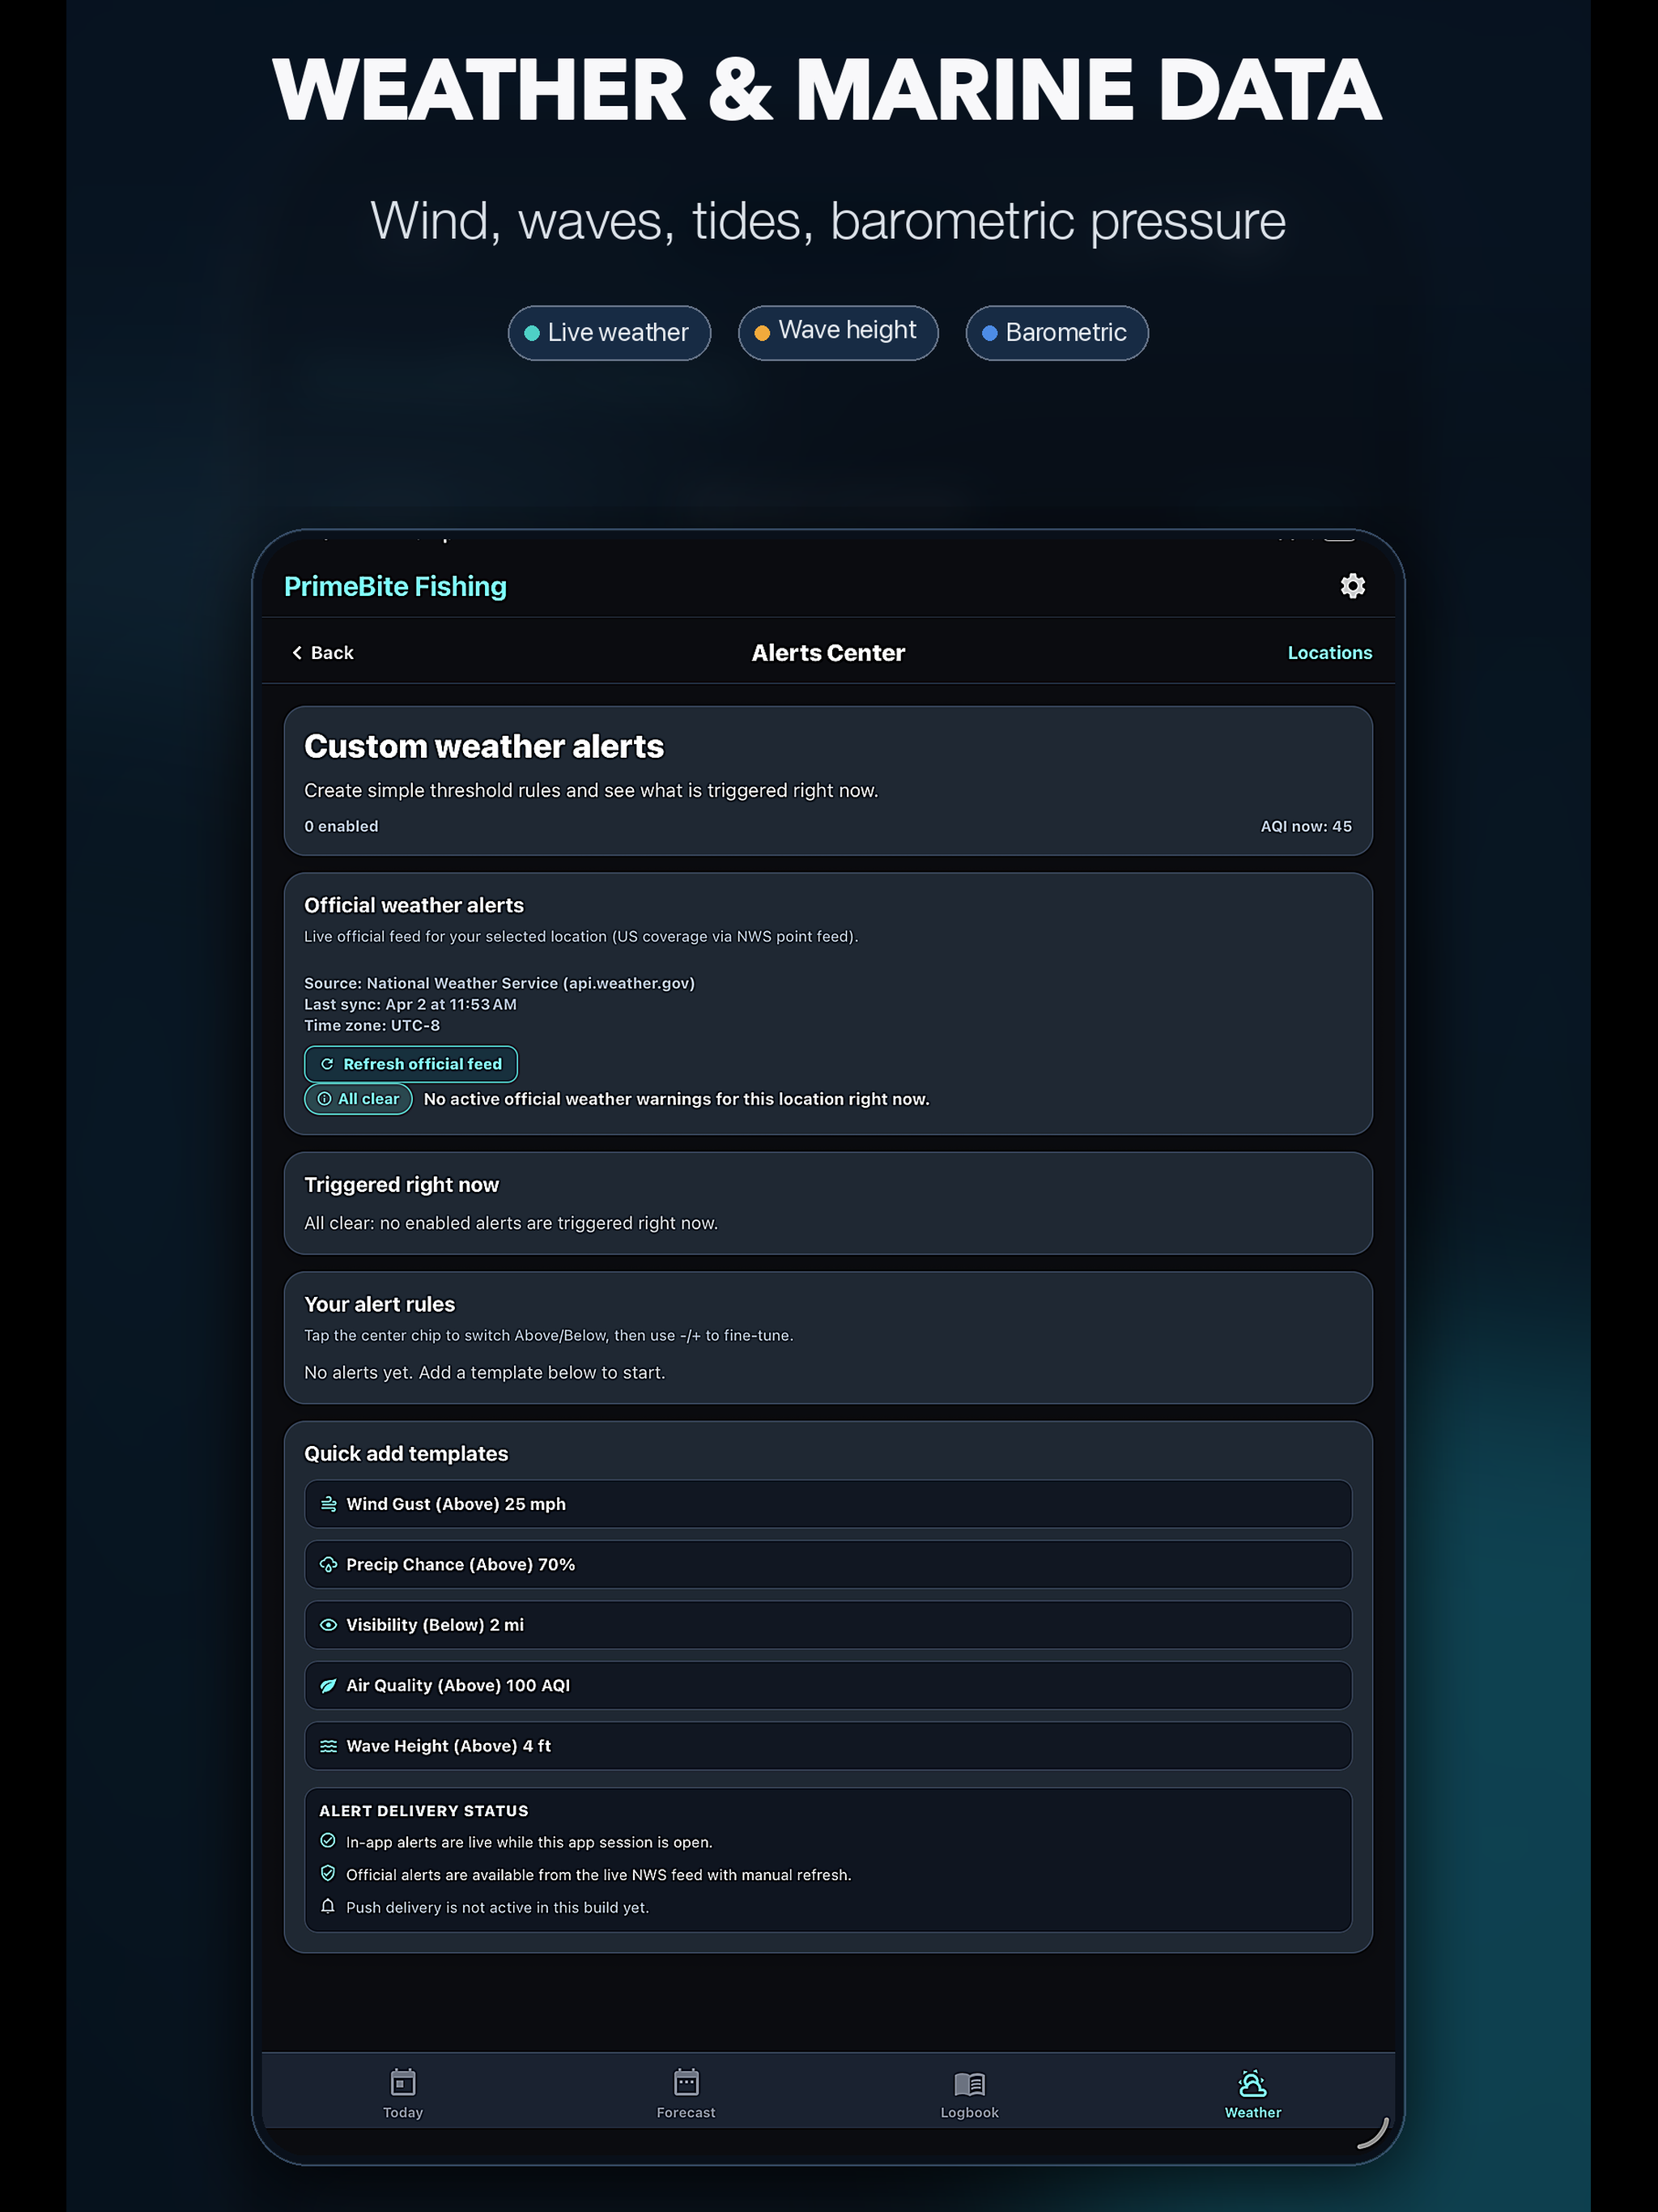Screen dimensions: 1658x2212
Task: Click the Forecast calendar icon
Action: coord(686,2083)
